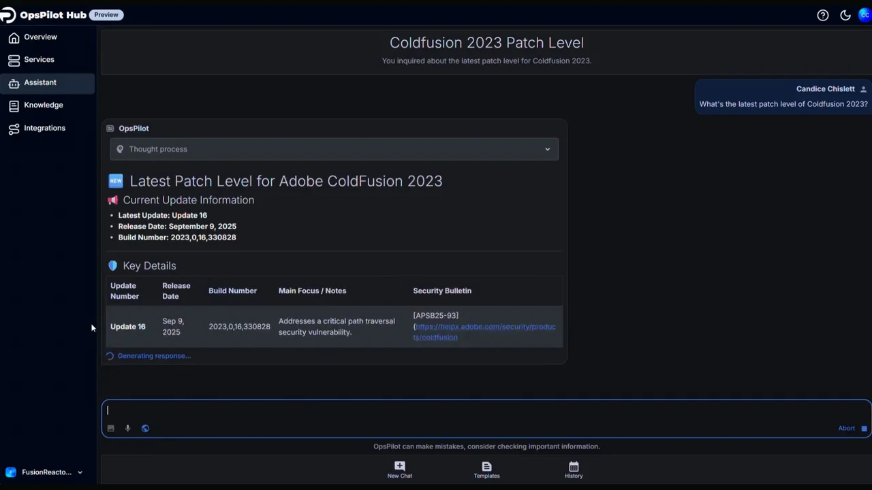Image resolution: width=872 pixels, height=490 pixels.
Task: Navigate to Integrations
Action: [44, 128]
